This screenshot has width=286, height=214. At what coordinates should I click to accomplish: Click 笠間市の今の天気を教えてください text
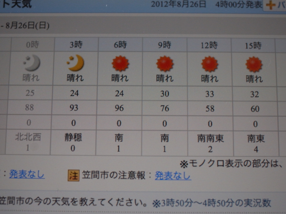[x=73, y=202]
